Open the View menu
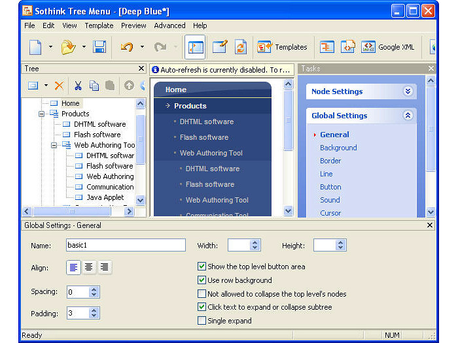This screenshot has height=343, width=458. pyautogui.click(x=69, y=25)
